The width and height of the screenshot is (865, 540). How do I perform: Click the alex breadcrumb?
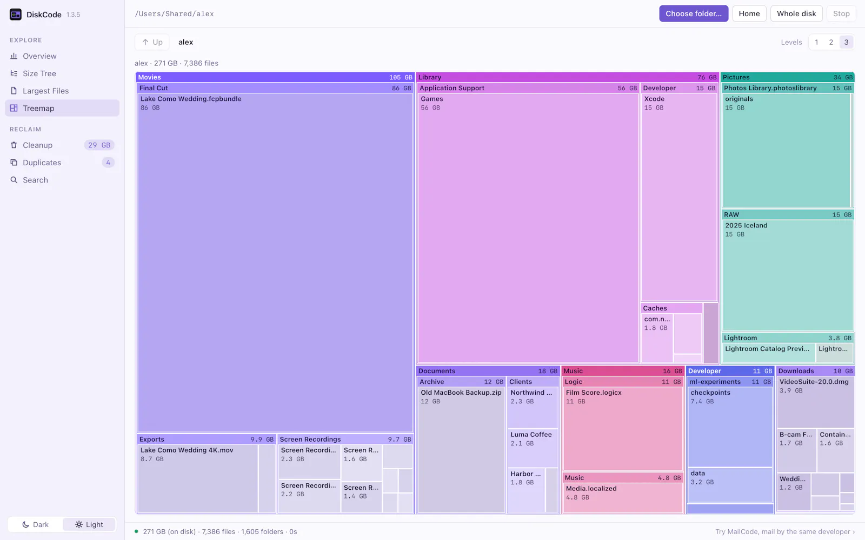[186, 42]
